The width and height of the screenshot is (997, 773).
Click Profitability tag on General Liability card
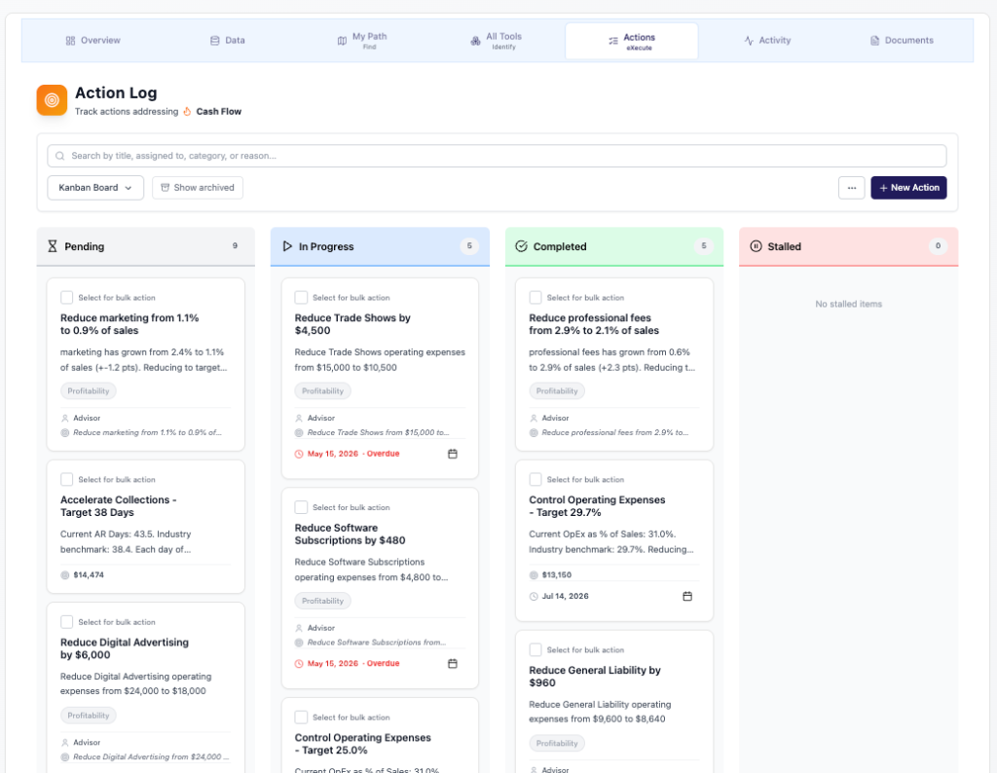click(x=557, y=743)
